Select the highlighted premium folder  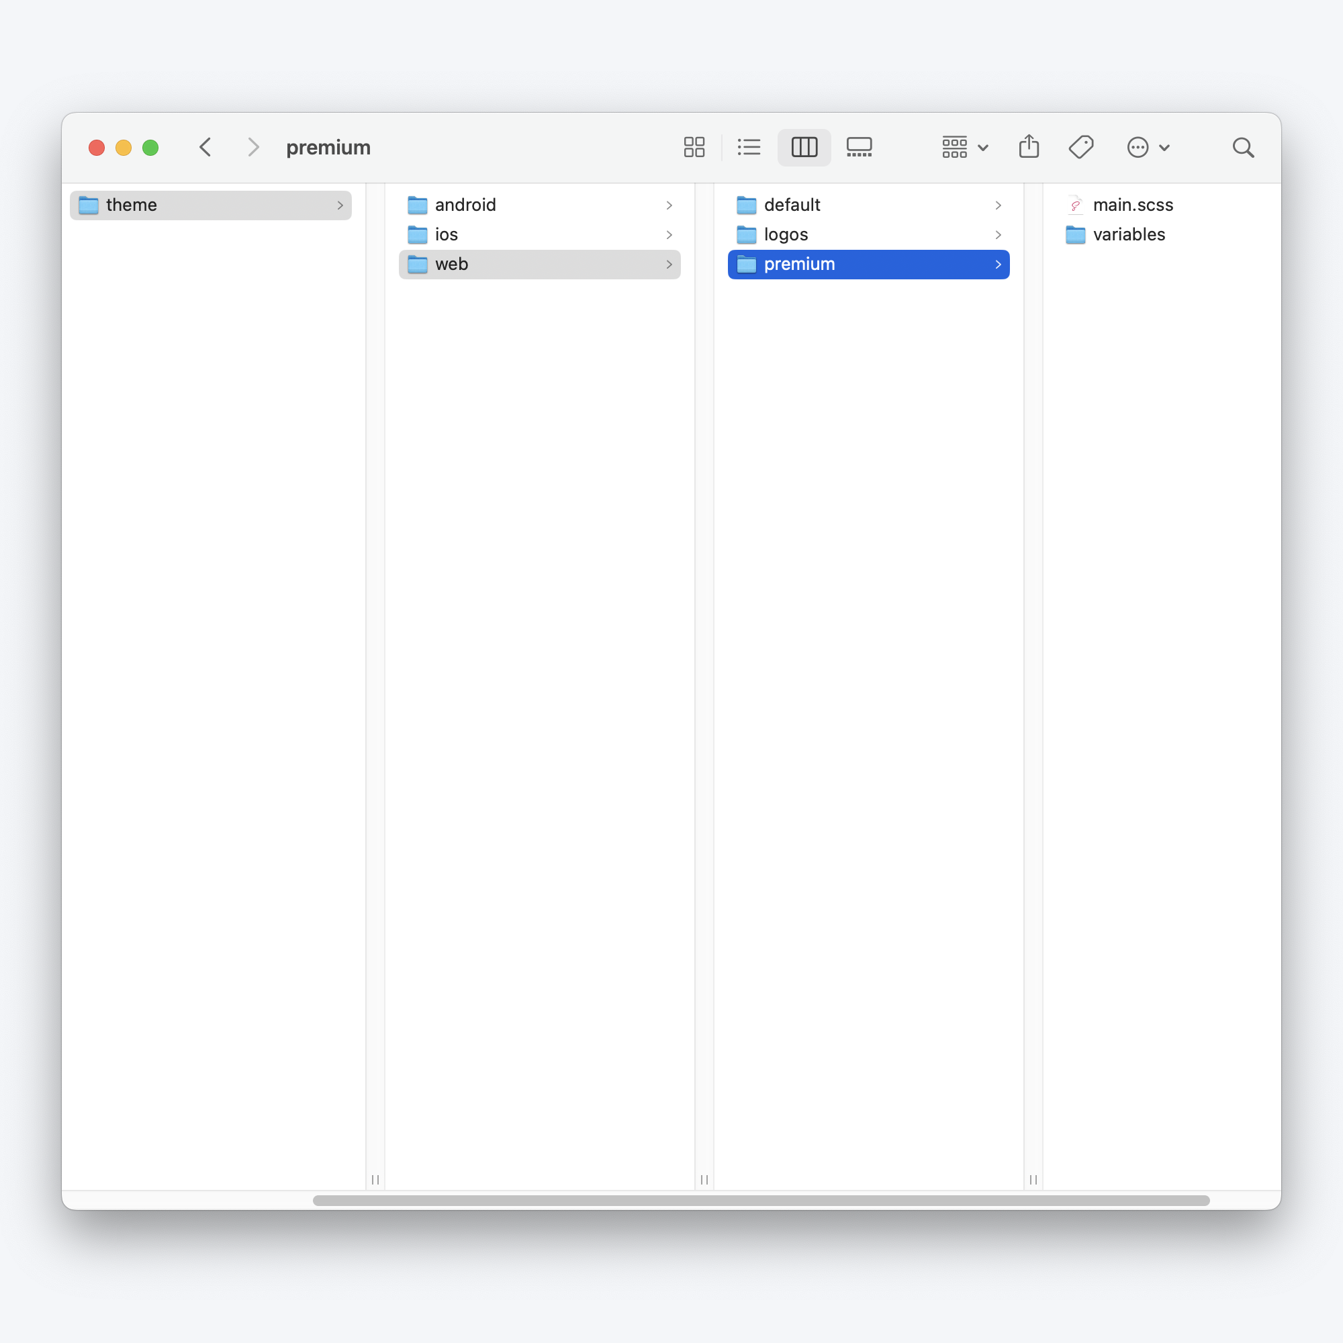[868, 264]
